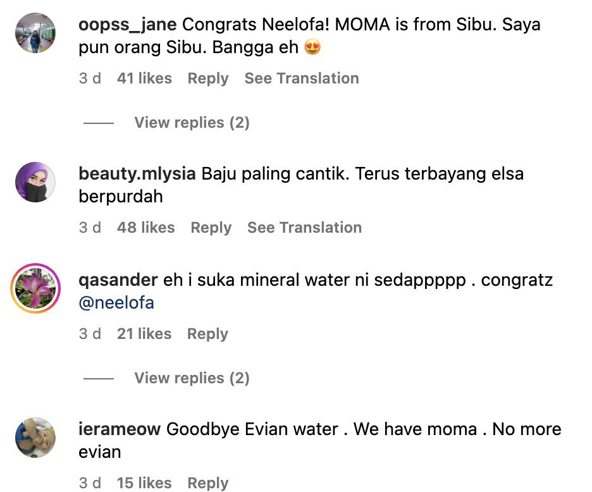This screenshot has width=592, height=492.
Task: Show the 48 likes list
Action: point(145,228)
